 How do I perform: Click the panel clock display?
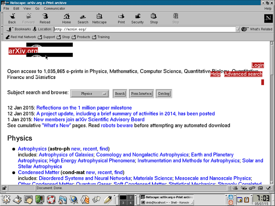point(262,200)
